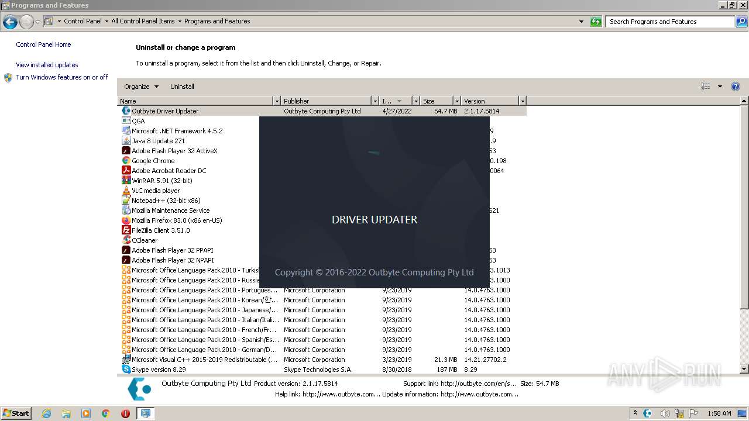This screenshot has width=749, height=421.
Task: Click the Search Programs and Features field
Action: [670, 22]
